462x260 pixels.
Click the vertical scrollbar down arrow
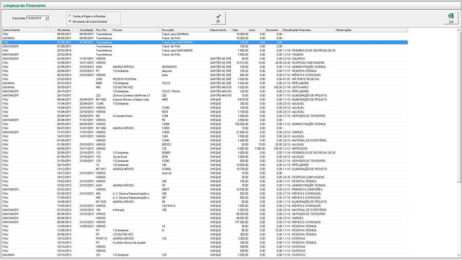[459, 255]
